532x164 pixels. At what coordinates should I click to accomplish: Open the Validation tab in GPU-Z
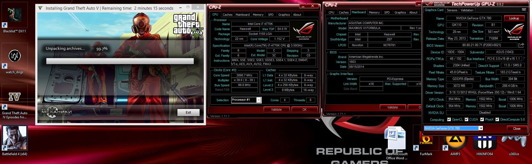tap(467, 10)
